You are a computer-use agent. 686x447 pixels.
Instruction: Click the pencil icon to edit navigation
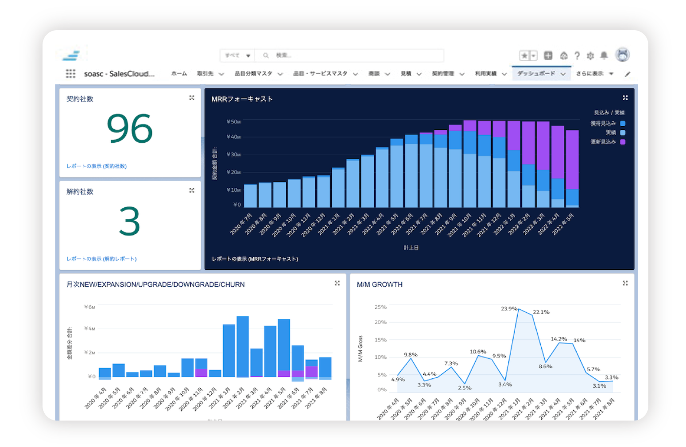627,74
